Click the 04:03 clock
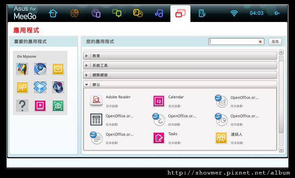 [256, 13]
